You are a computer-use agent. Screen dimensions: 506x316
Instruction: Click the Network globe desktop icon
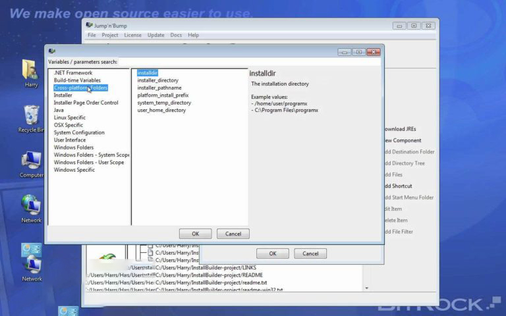(31, 209)
